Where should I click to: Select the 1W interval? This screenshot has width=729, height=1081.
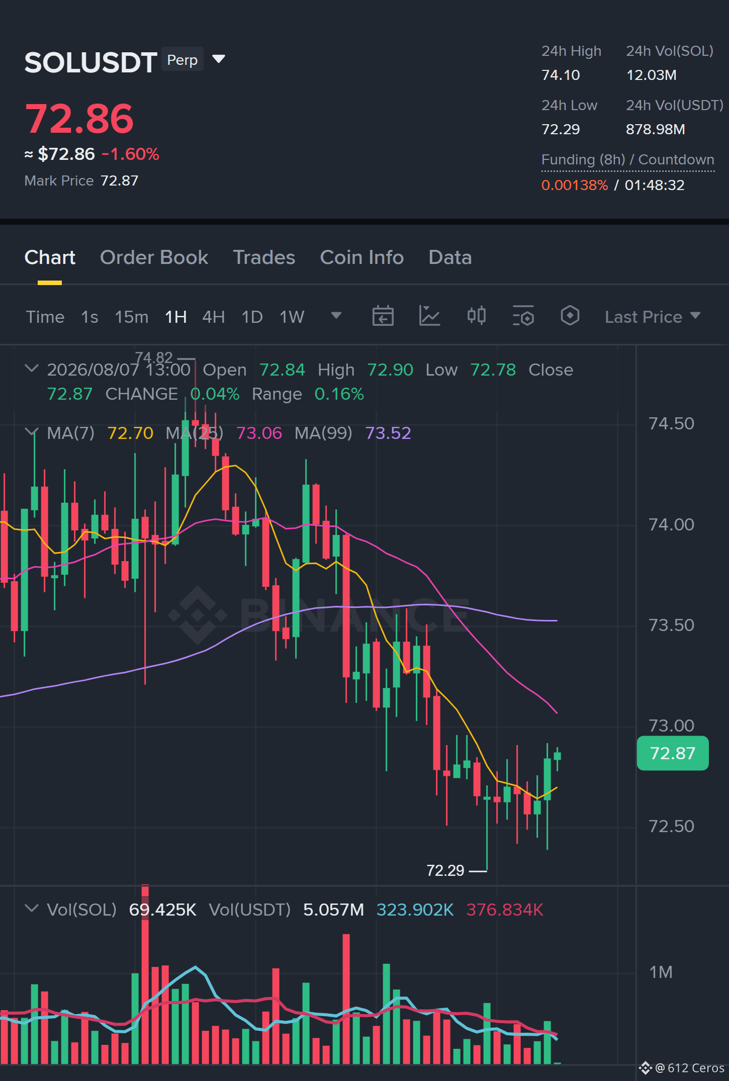[x=292, y=317]
